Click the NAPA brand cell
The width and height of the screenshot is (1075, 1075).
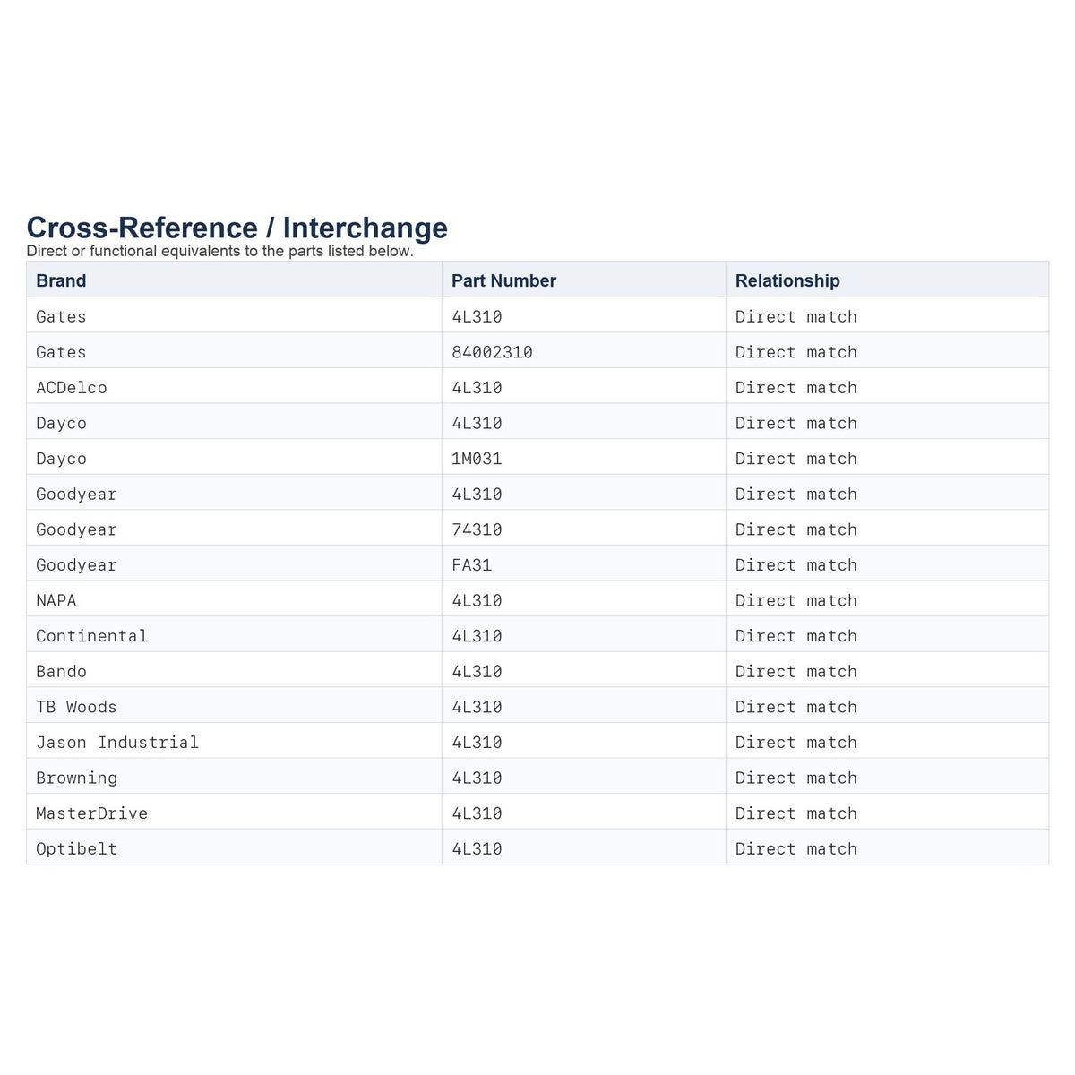pos(234,600)
